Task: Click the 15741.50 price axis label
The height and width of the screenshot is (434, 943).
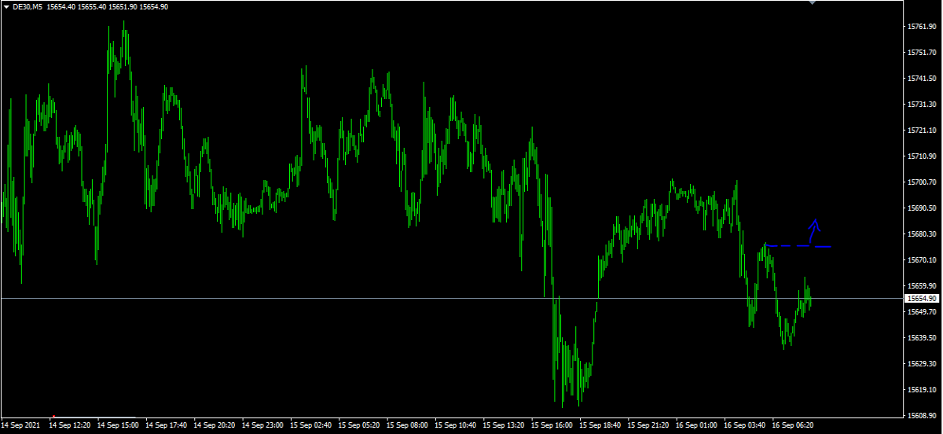Action: (921, 79)
